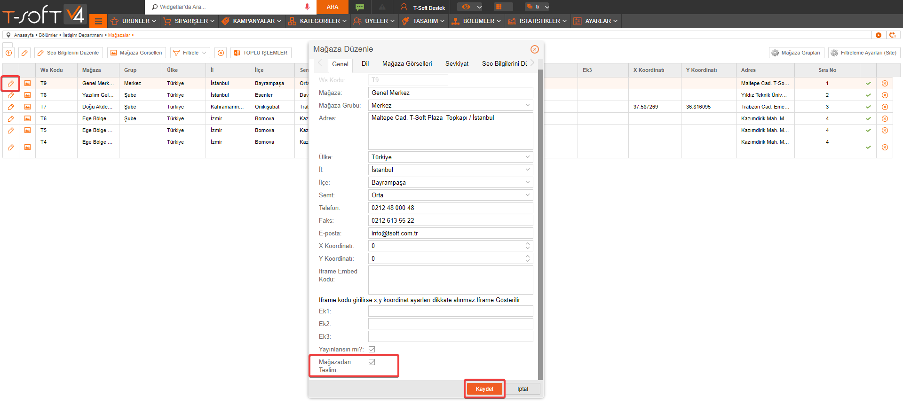Click the Mağaza Grupları button

click(796, 53)
